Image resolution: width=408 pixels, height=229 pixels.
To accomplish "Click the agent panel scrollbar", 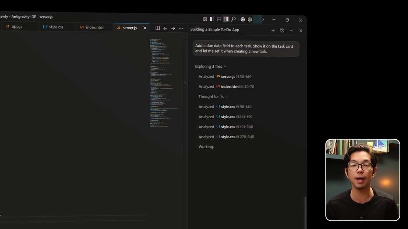I will pos(305,212).
